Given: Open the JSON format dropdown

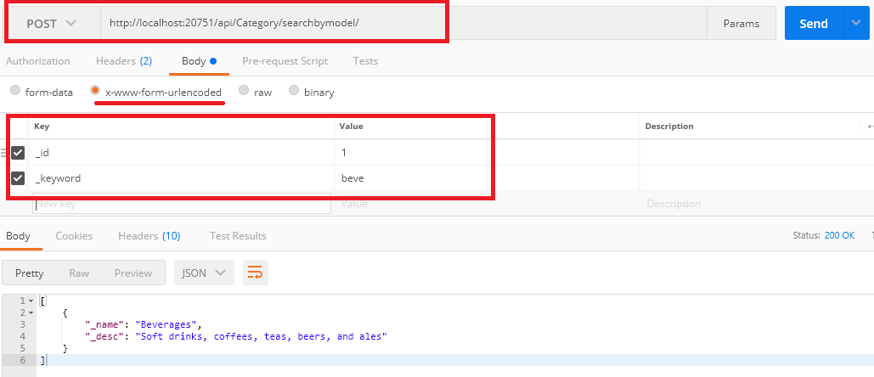Looking at the screenshot, I should tap(204, 273).
